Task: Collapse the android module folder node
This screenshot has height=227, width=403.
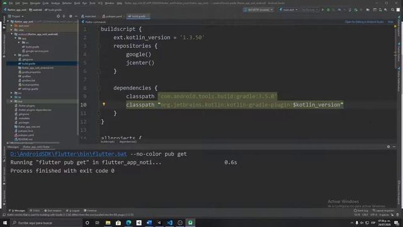Action: click(x=11, y=34)
